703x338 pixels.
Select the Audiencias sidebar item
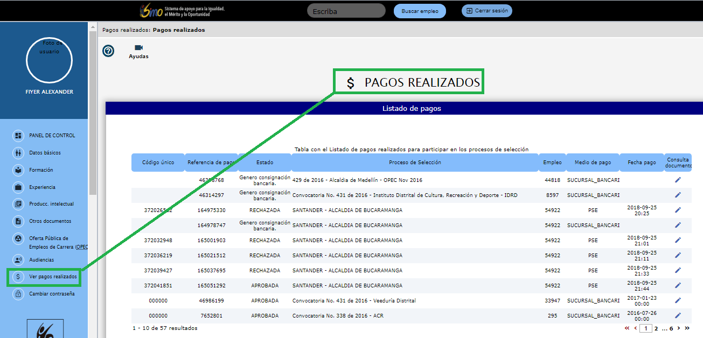click(x=18, y=260)
